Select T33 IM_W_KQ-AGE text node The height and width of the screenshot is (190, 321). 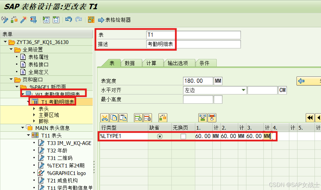click(x=69, y=143)
